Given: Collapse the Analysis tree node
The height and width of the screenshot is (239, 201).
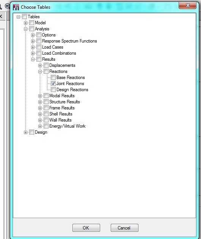Looking at the screenshot, I should pyautogui.click(x=25, y=29).
